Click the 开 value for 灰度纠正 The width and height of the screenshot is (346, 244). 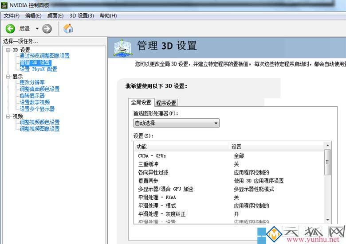[236, 214]
